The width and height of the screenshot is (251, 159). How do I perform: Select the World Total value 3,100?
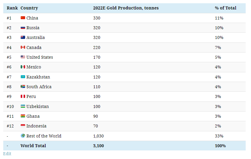pos(98,146)
